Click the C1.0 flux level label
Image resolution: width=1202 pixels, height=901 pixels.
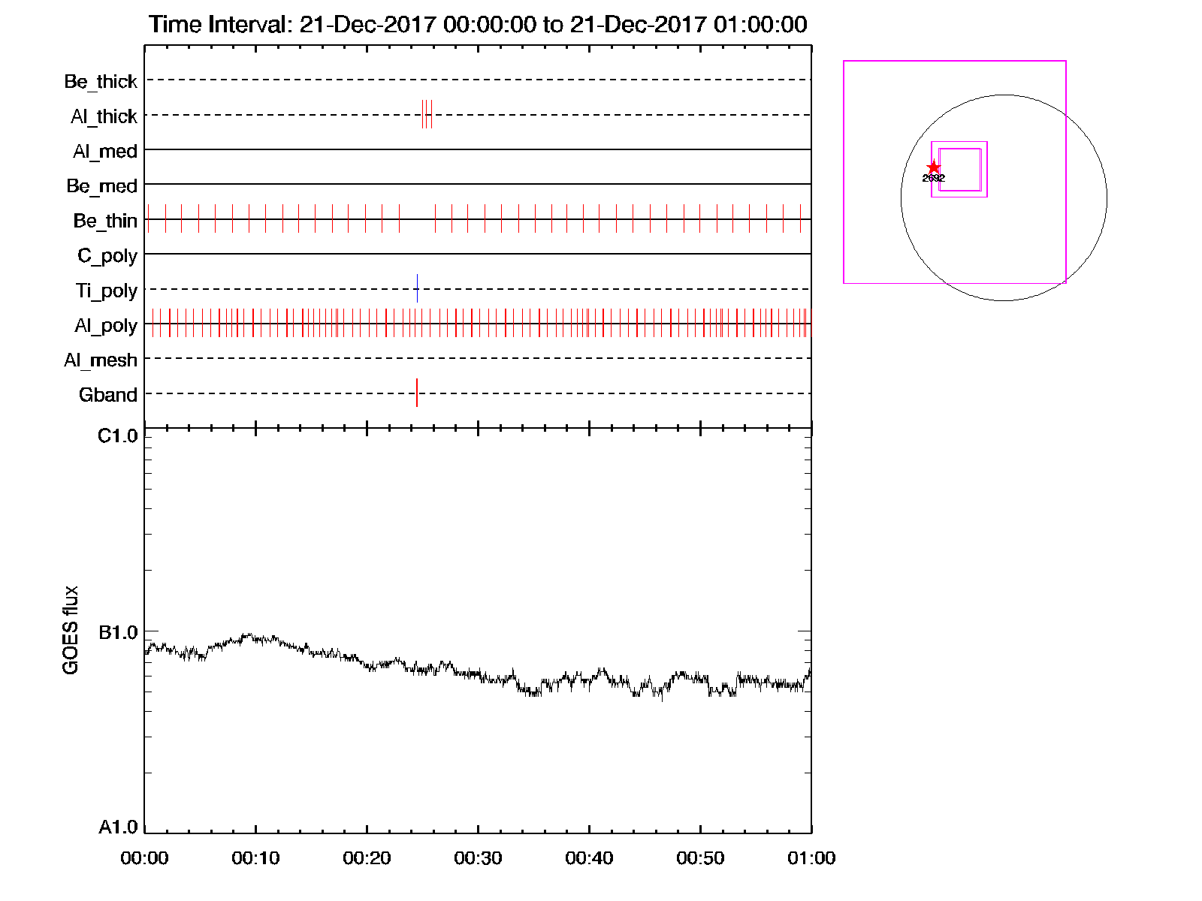click(x=118, y=436)
